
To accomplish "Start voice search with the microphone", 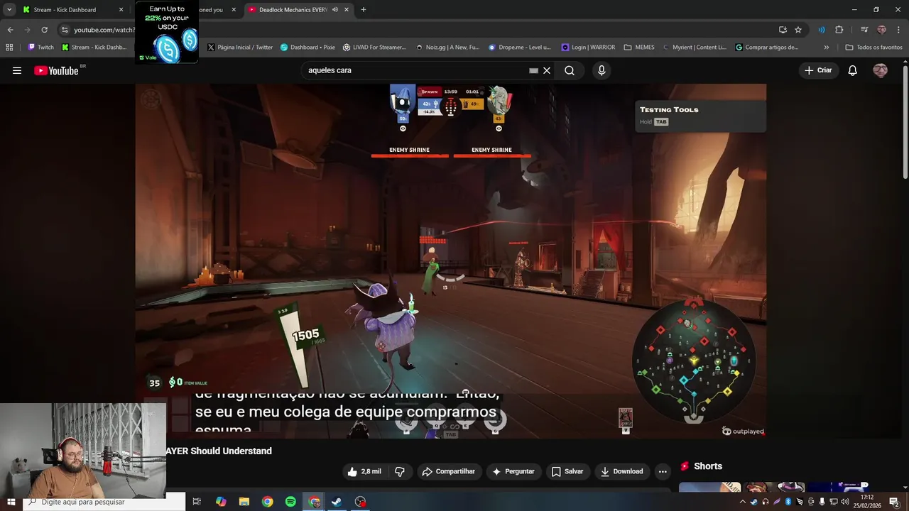I will tap(602, 70).
